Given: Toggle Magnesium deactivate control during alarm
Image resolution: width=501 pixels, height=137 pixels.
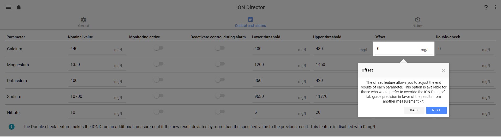Looking at the screenshot, I should coord(220,64).
